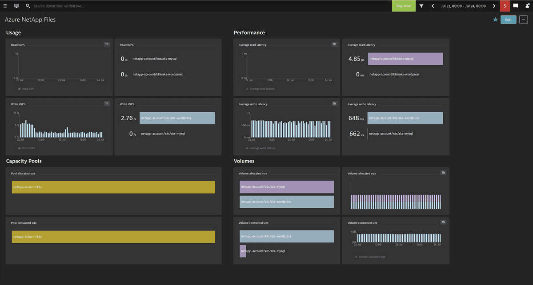
Task: Click the 1h badge on Average write latency chart
Action: click(x=334, y=103)
